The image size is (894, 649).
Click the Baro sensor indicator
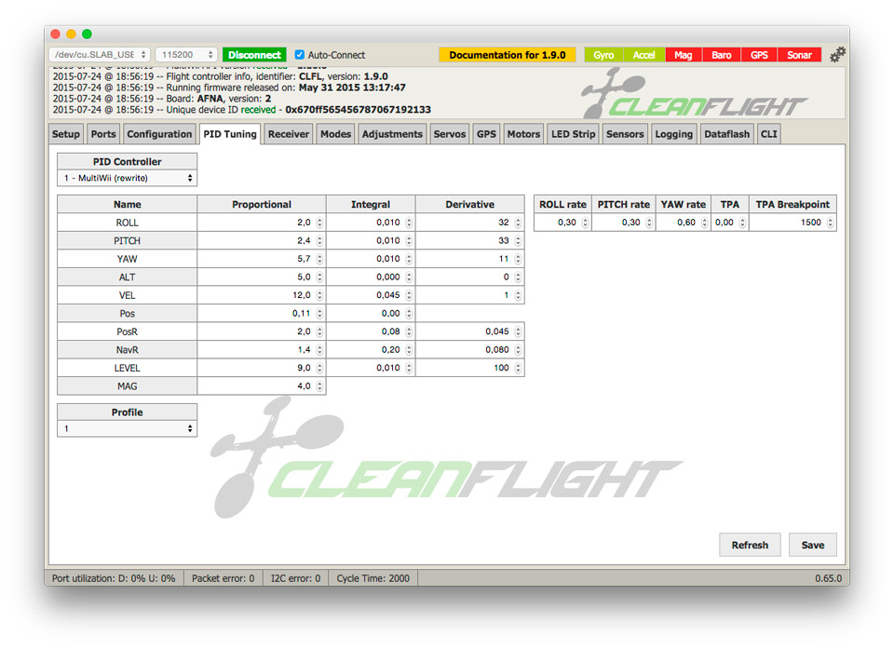click(x=721, y=55)
